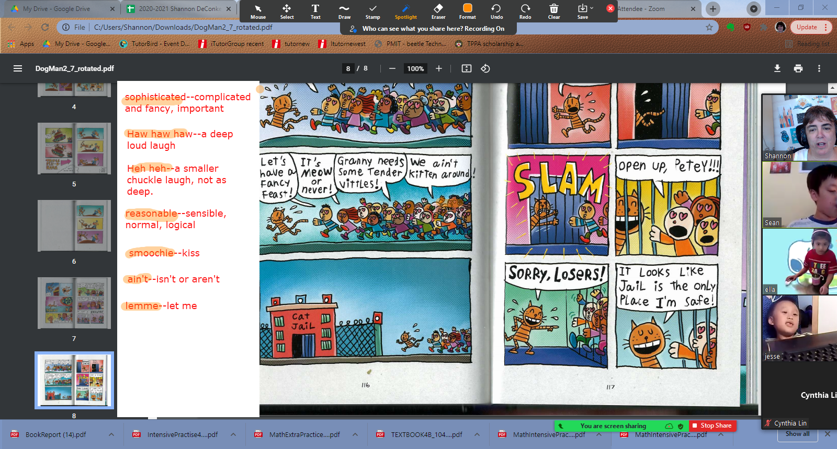Open the Stamp tool
Image resolution: width=837 pixels, height=449 pixels.
[x=372, y=11]
